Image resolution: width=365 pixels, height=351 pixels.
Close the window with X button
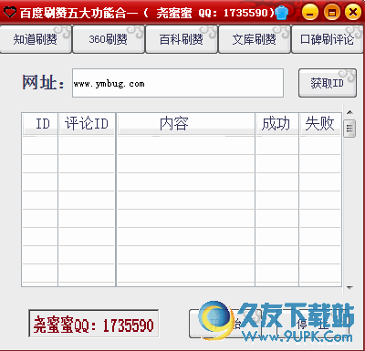[x=353, y=13]
